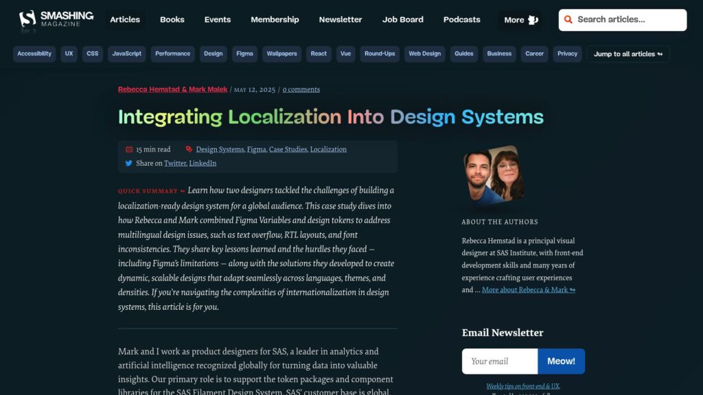View the 0 comments link
The image size is (703, 395).
[301, 90]
